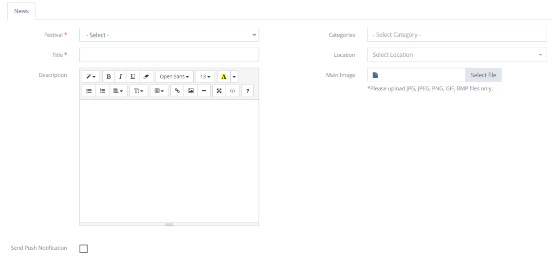Open the font size 13 dropdown

[205, 77]
